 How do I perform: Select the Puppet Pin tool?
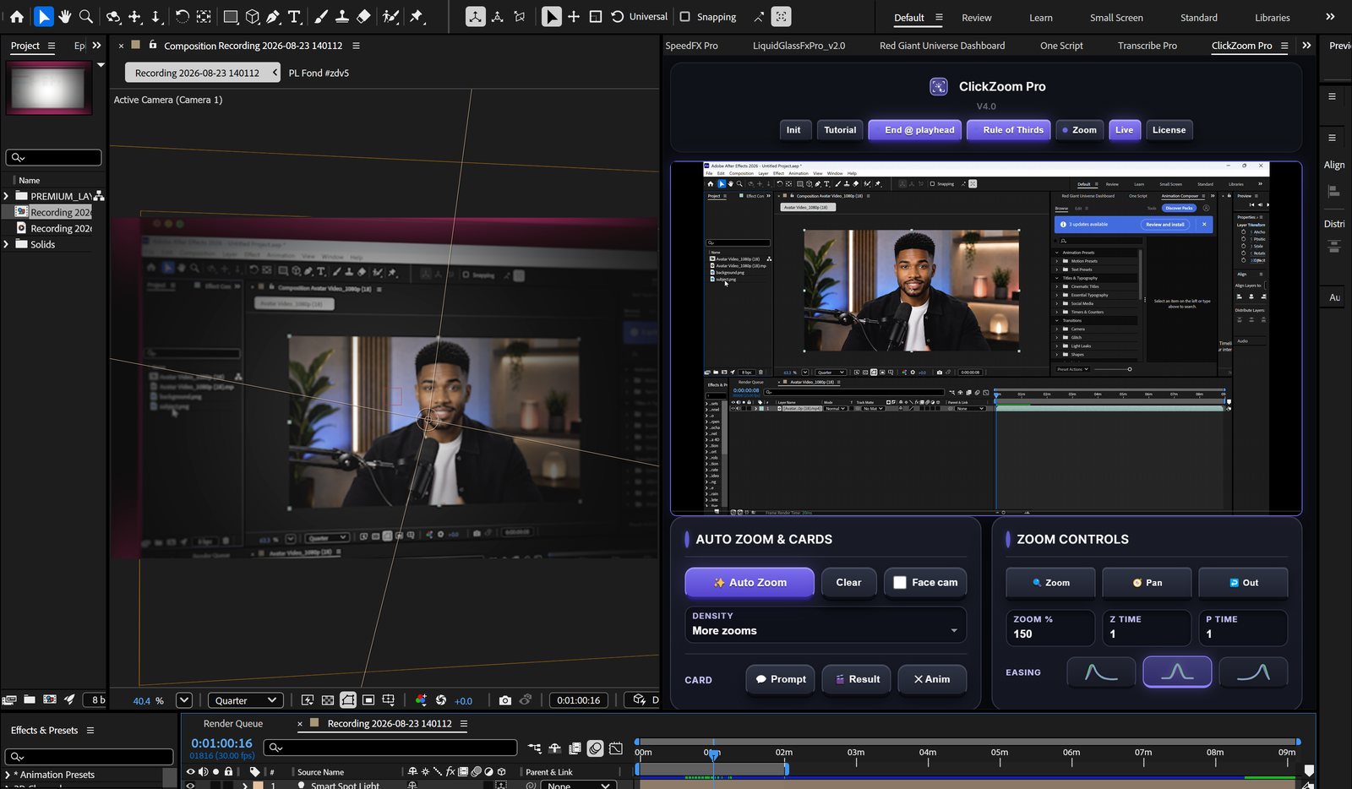click(x=417, y=16)
